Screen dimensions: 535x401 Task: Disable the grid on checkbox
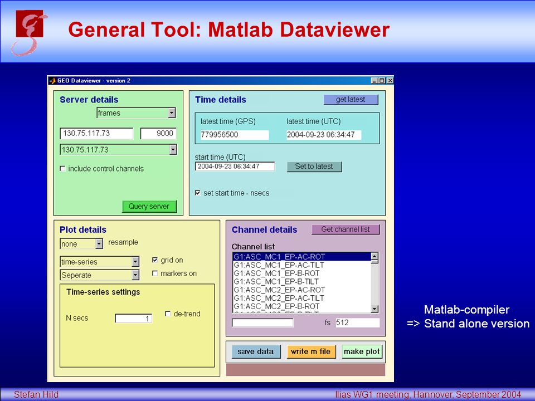pyautogui.click(x=154, y=260)
